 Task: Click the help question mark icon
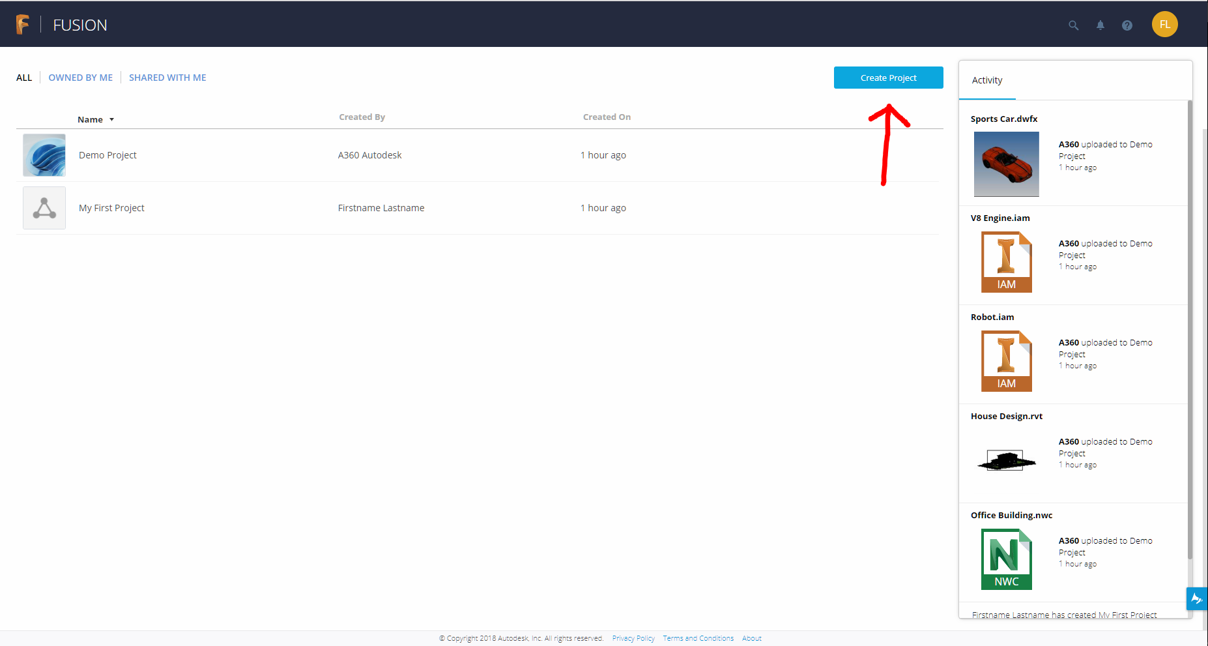click(1127, 25)
